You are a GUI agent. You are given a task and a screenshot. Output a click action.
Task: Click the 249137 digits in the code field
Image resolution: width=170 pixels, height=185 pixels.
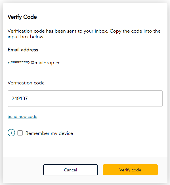(x=20, y=98)
